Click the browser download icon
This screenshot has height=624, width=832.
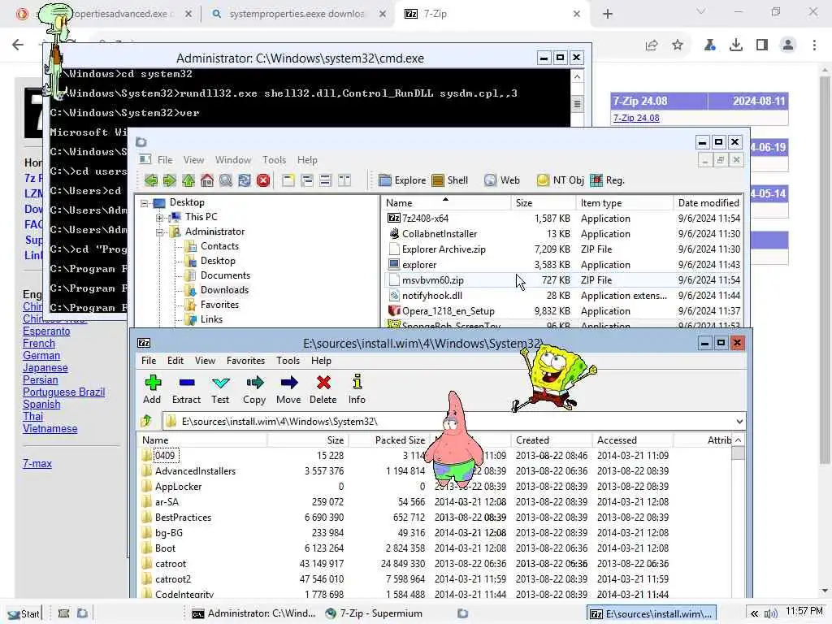point(735,45)
